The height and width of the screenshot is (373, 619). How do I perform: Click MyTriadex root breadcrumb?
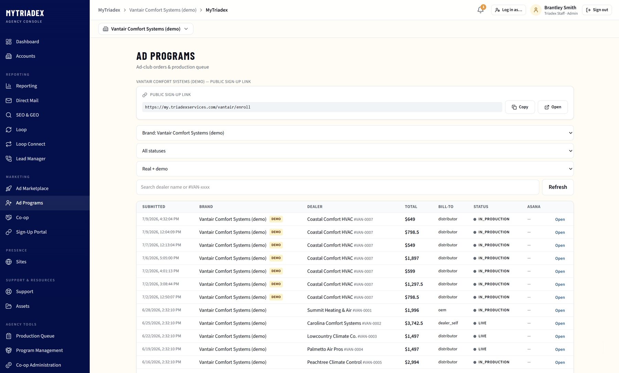coord(109,10)
